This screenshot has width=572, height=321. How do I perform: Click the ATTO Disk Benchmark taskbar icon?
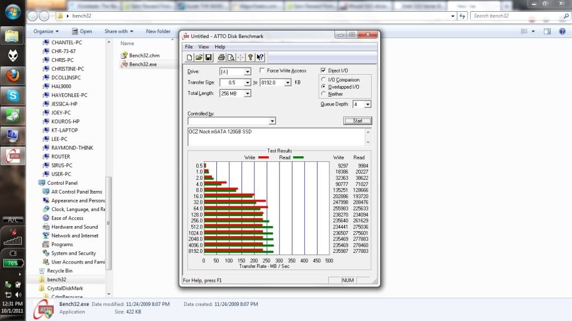pyautogui.click(x=13, y=156)
